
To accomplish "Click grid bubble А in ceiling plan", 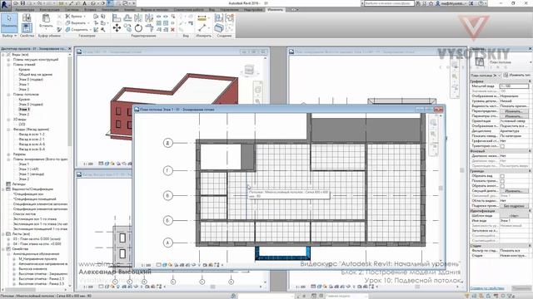I will 167,243.
